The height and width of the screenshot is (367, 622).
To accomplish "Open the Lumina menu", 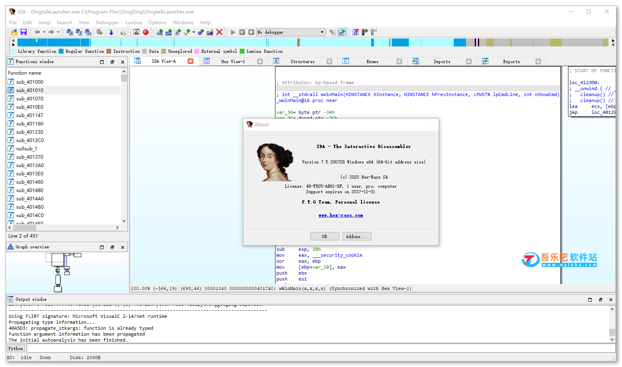I will pos(133,23).
